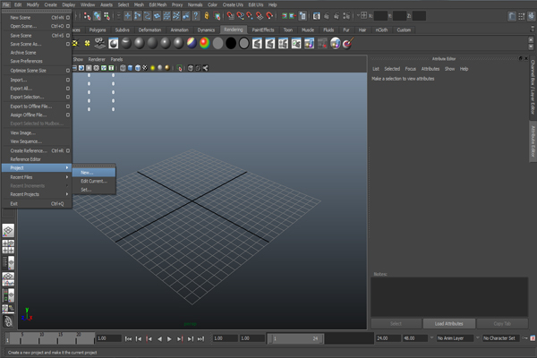Switch to the PaintEffects shelf tab
The width and height of the screenshot is (537, 358).
pos(263,30)
